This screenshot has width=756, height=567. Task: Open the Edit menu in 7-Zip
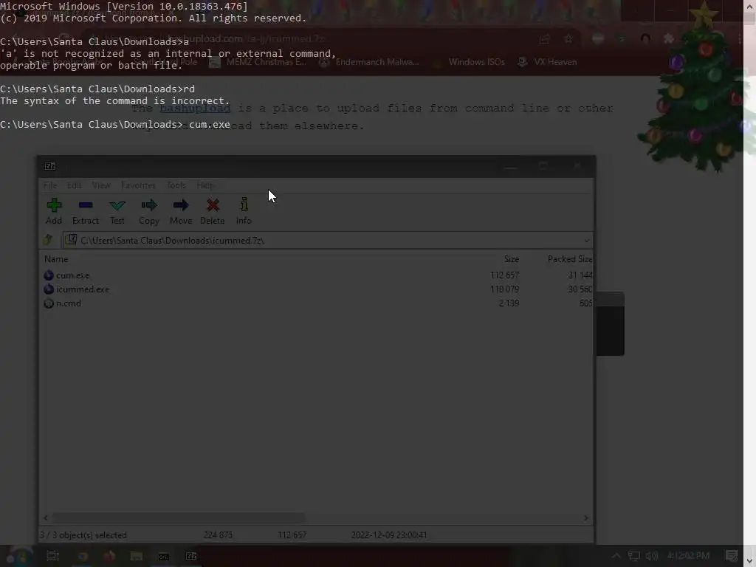pos(75,185)
